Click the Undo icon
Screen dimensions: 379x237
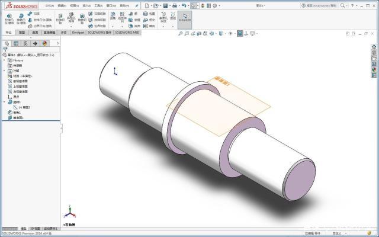click(184, 5)
